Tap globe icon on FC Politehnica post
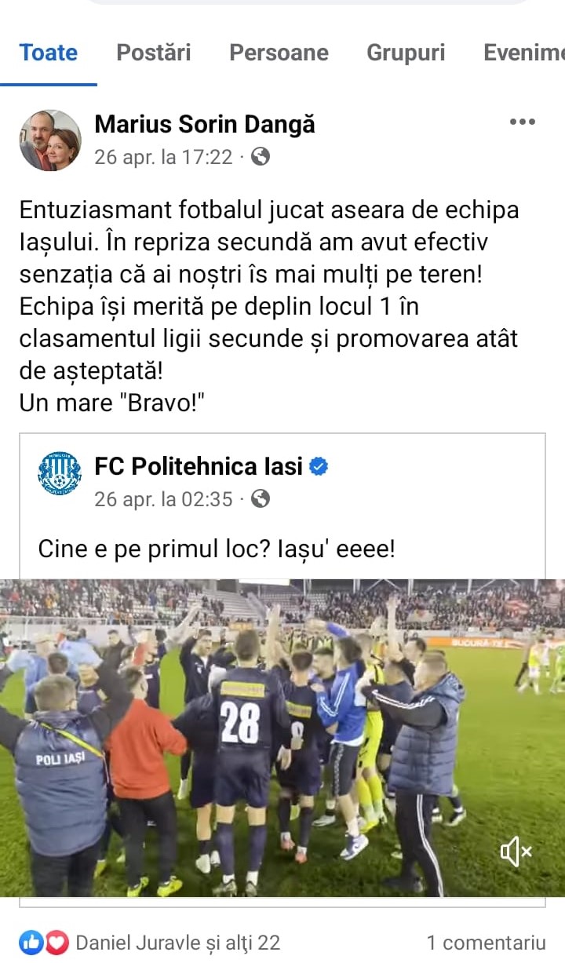 click(260, 498)
